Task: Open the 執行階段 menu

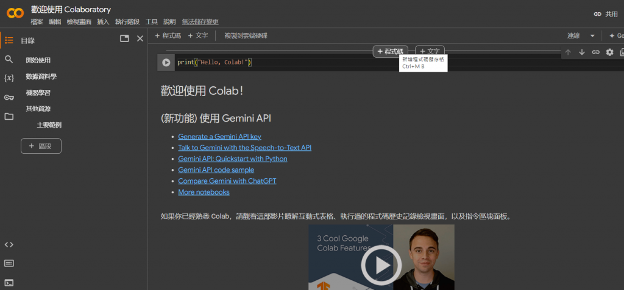Action: coord(127,22)
